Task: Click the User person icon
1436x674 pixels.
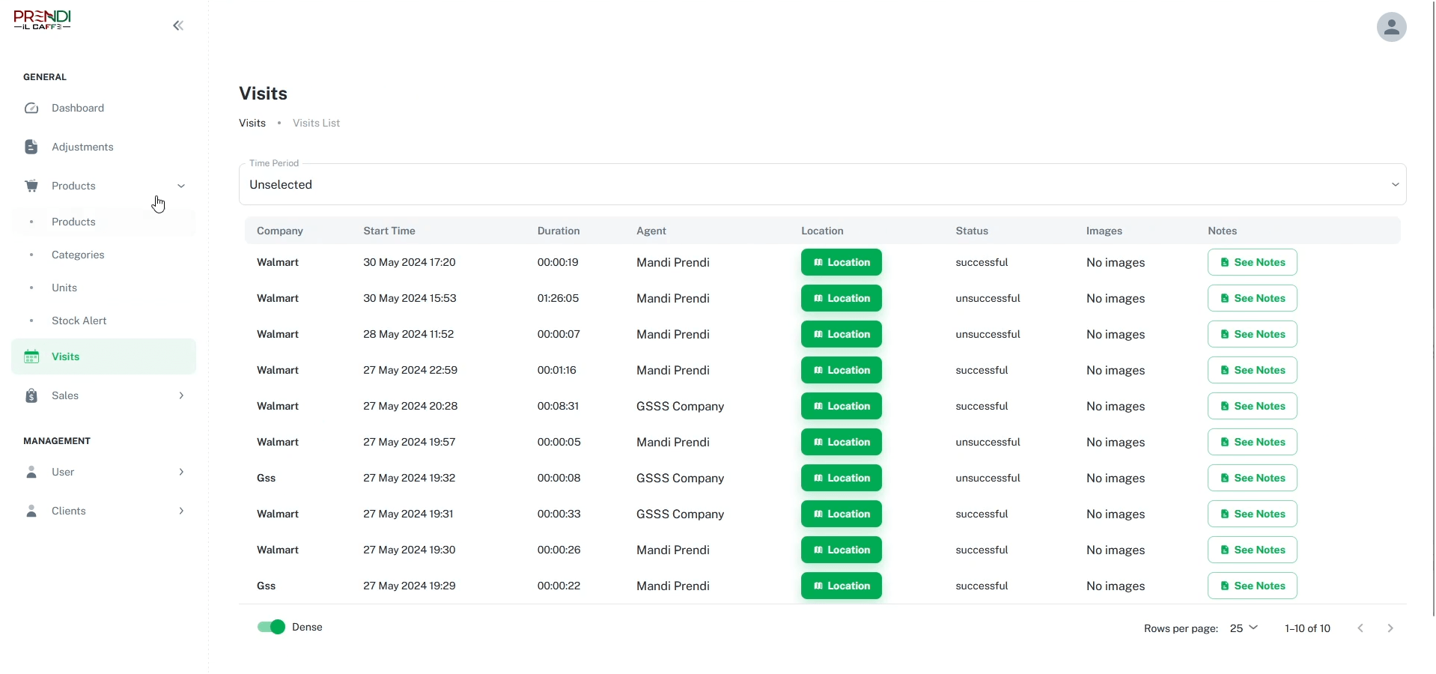Action: click(31, 472)
